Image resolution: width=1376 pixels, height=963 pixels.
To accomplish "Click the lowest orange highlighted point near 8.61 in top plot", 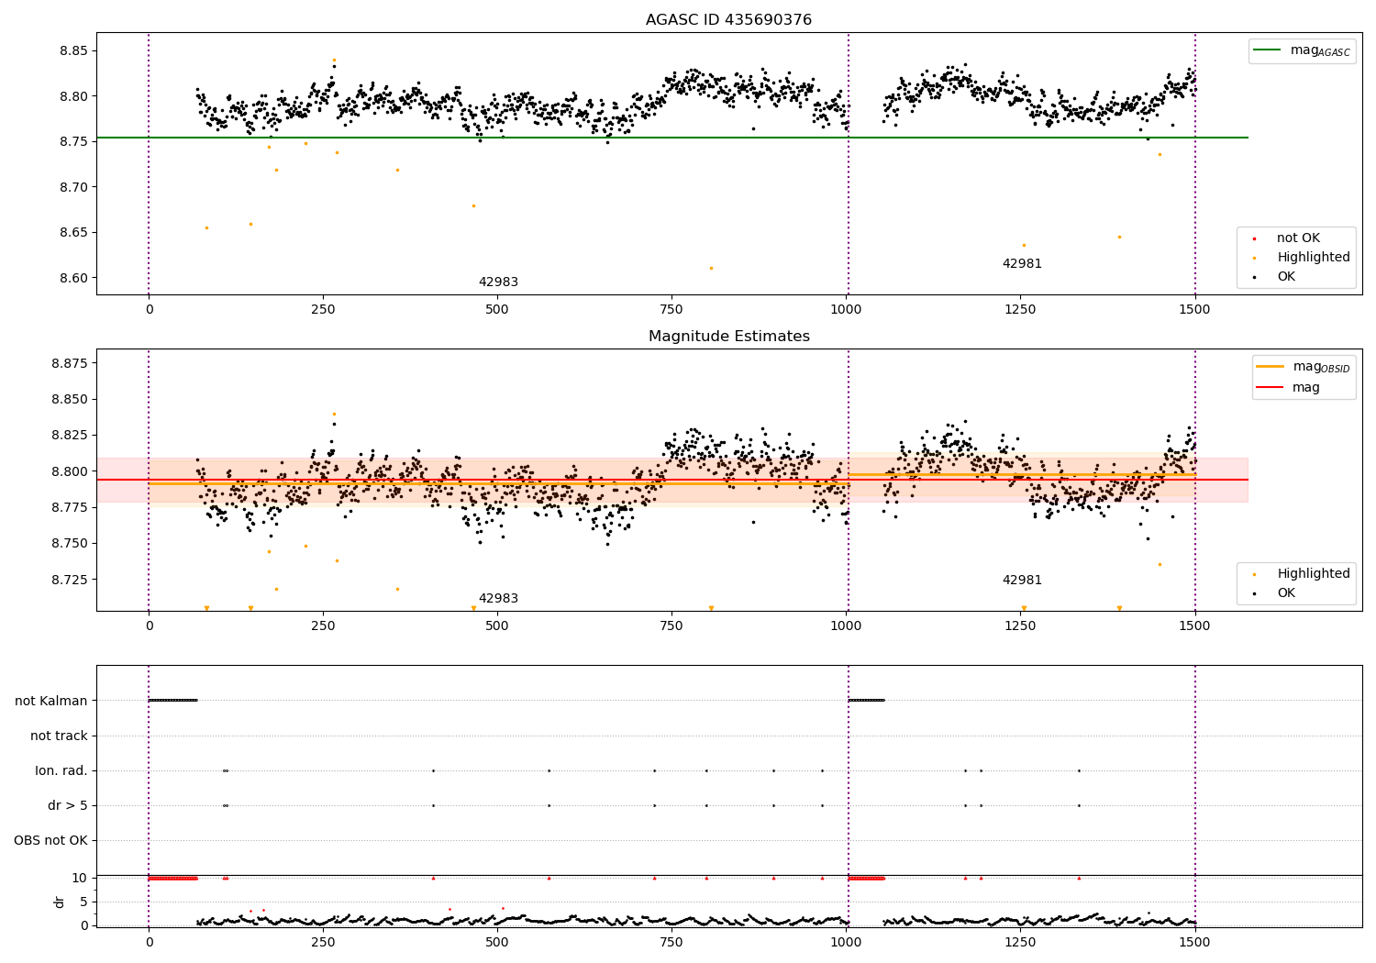I will tap(711, 268).
